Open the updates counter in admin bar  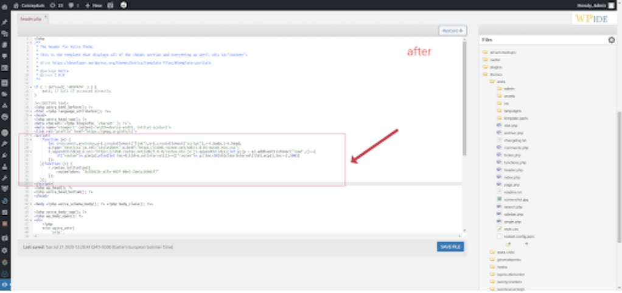pos(57,5)
